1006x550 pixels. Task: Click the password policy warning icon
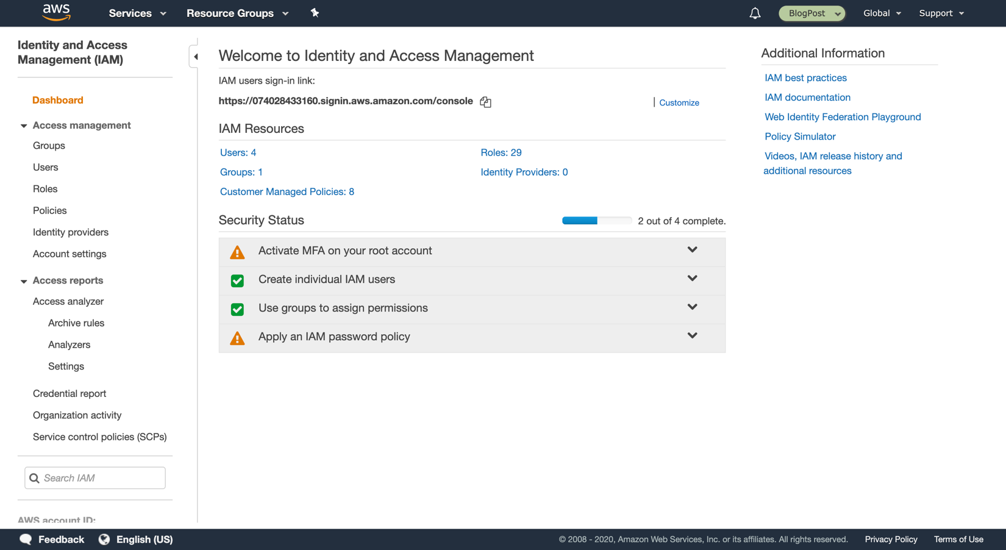coord(237,338)
